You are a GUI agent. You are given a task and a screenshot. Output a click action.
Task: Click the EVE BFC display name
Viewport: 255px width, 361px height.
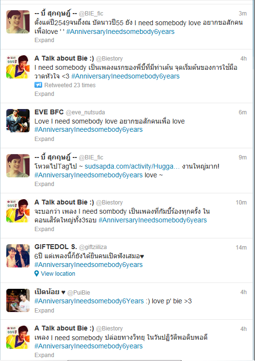(49, 112)
